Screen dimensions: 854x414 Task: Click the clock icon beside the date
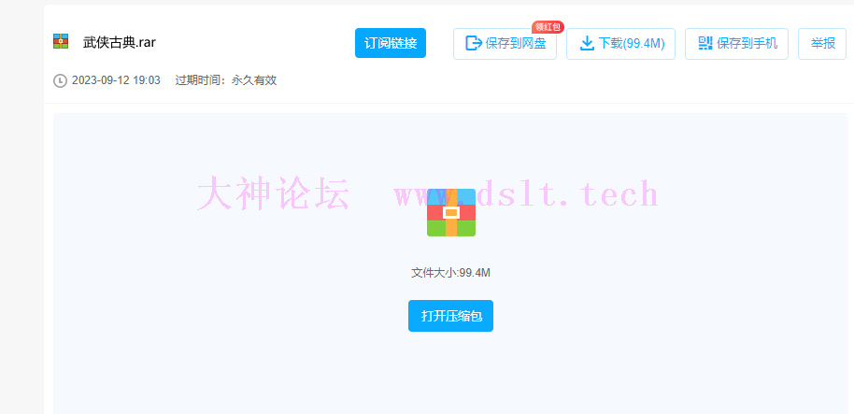(60, 80)
